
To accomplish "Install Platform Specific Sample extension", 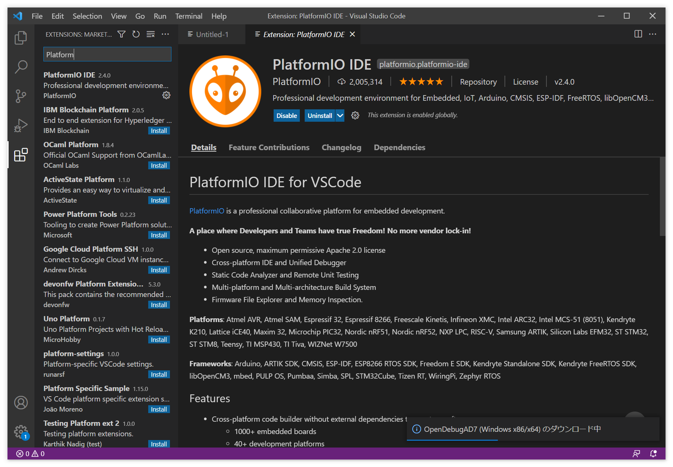I will (159, 409).
